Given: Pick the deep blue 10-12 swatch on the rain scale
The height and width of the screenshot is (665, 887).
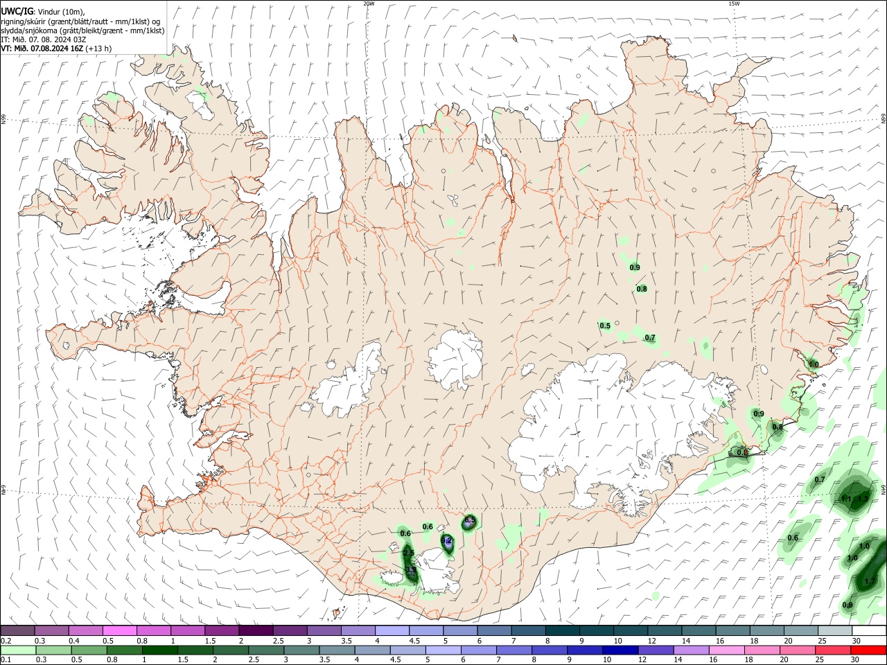Looking at the screenshot, I should tap(620, 650).
